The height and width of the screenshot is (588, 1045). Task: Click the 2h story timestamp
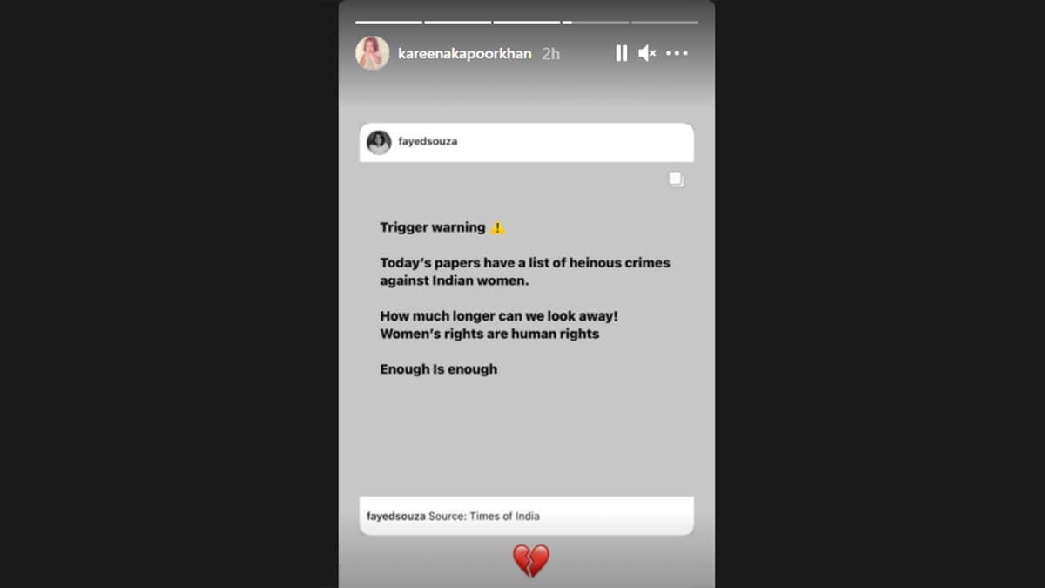(550, 53)
